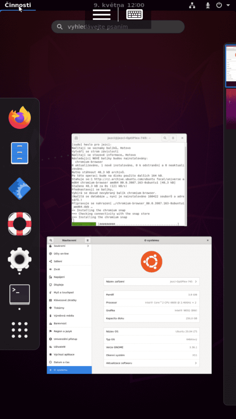
Task: Click the microphone icon in top bar
Action: pos(208,5)
